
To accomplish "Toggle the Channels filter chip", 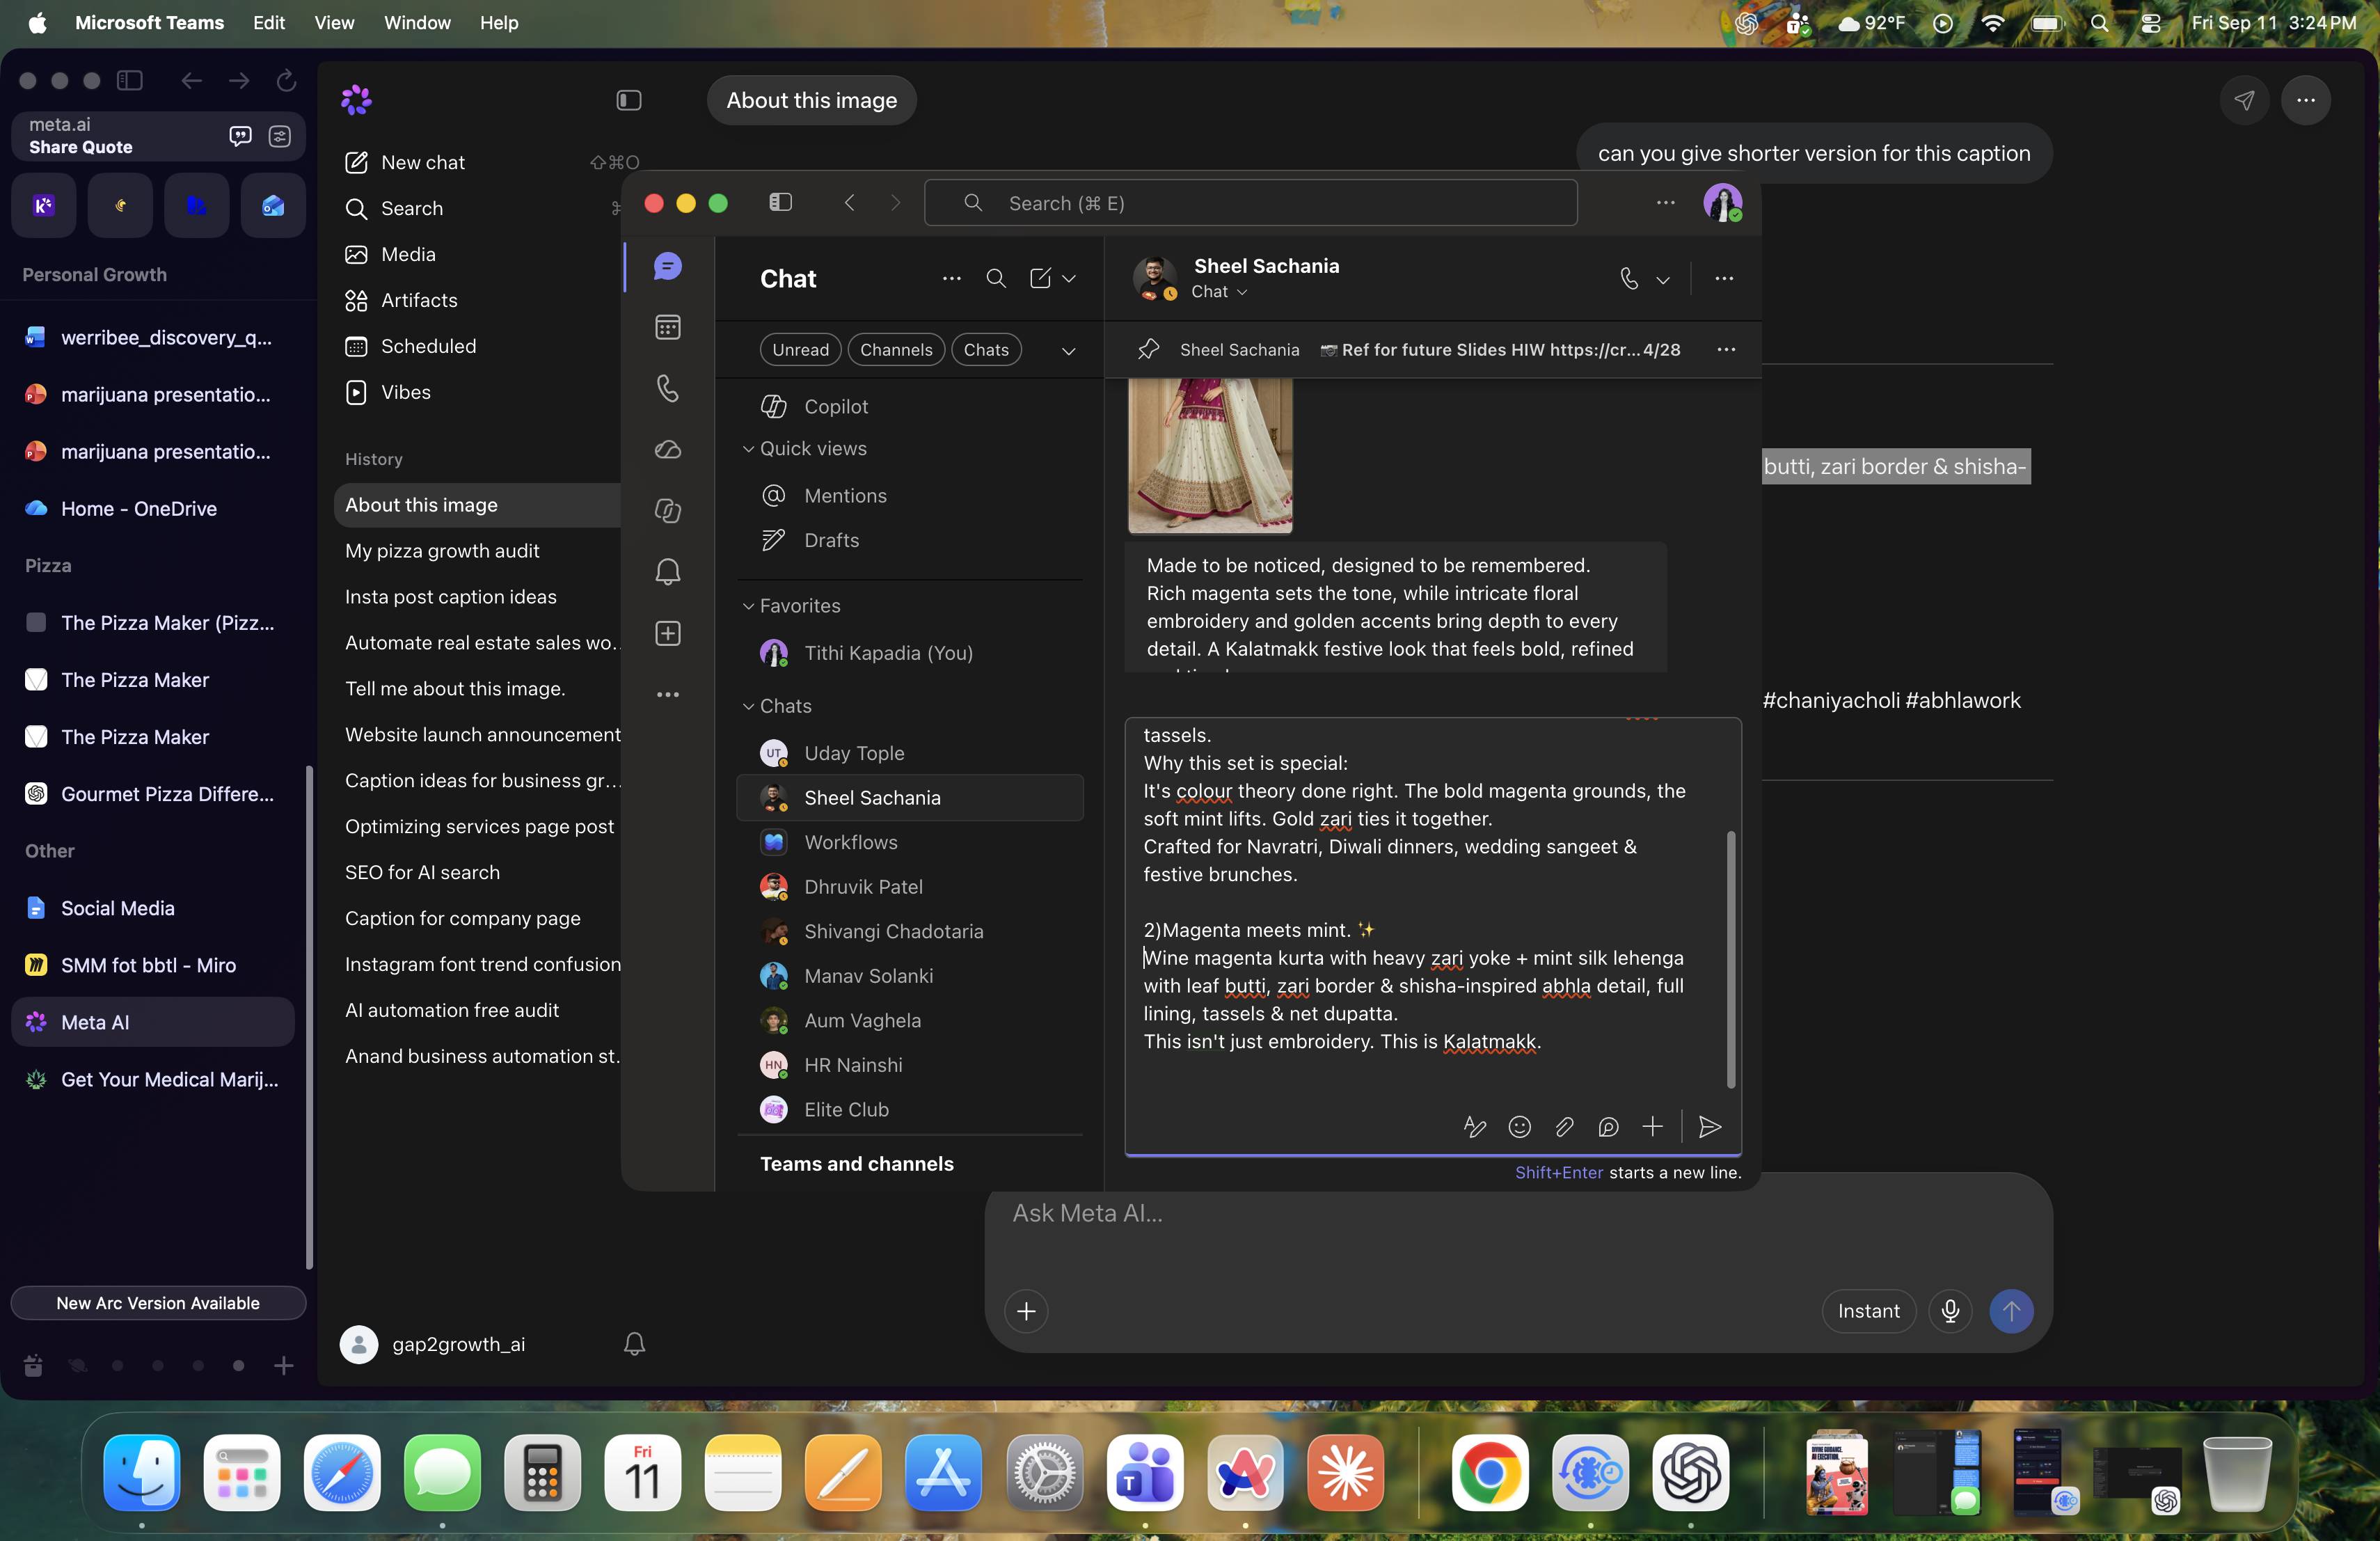I will pos(896,350).
